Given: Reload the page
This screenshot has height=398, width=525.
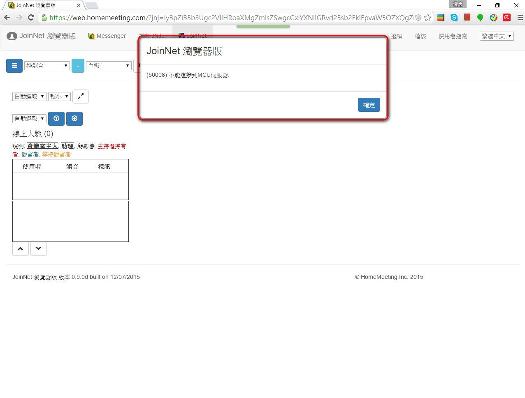Looking at the screenshot, I should click(31, 17).
